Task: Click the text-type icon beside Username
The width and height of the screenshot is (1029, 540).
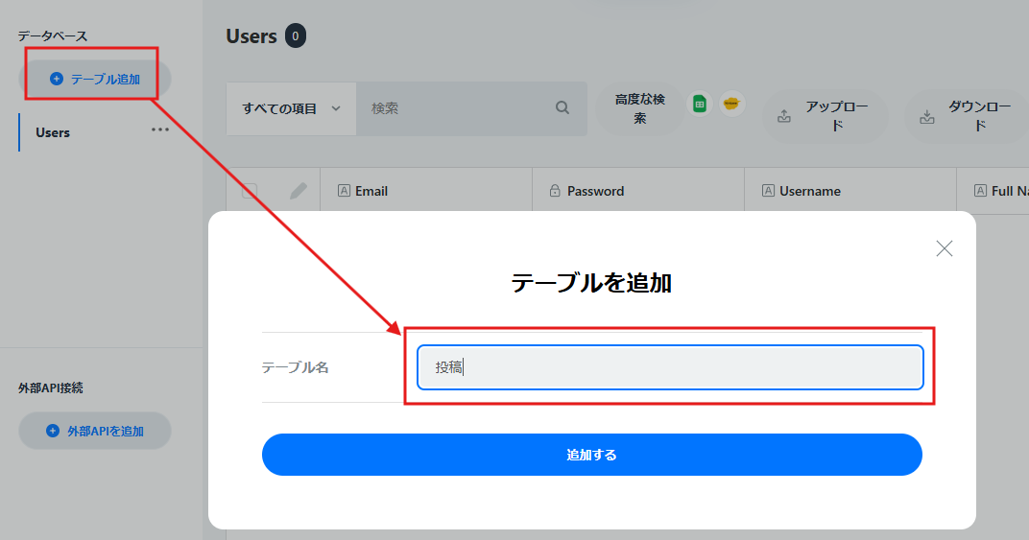Action: (768, 190)
